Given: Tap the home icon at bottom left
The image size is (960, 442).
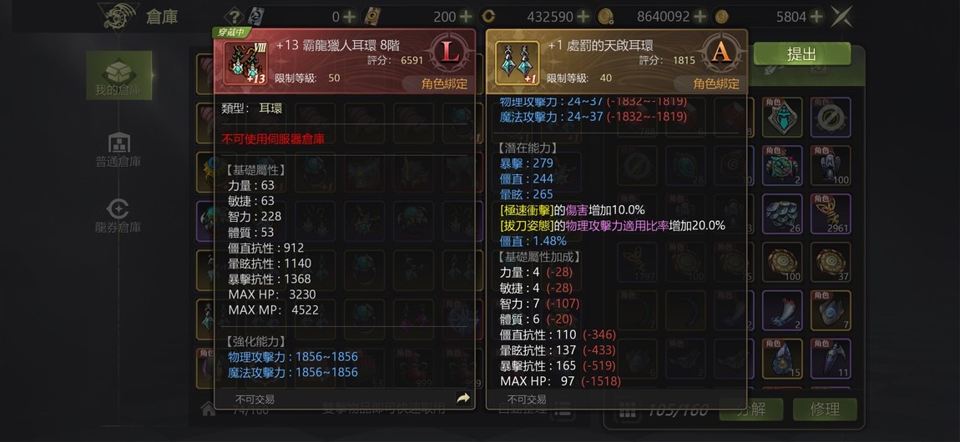Looking at the screenshot, I should click(x=208, y=409).
